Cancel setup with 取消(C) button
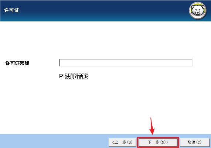The width and height of the screenshot is (211, 148). [194, 142]
